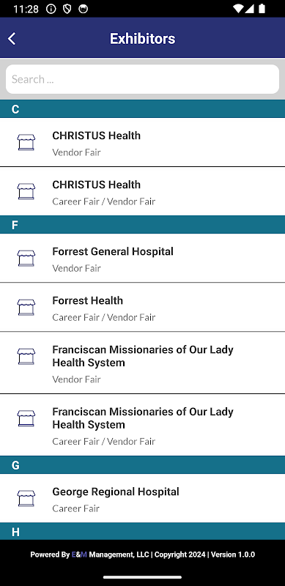The image size is (285, 586).
Task: Click booth icon beside Forrest General Hospital
Action: click(x=26, y=259)
